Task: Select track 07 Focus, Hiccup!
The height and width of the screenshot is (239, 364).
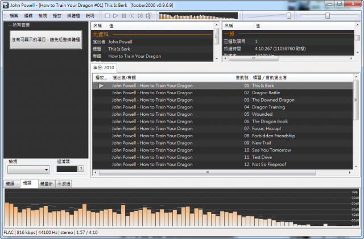Action: [x=222, y=129]
